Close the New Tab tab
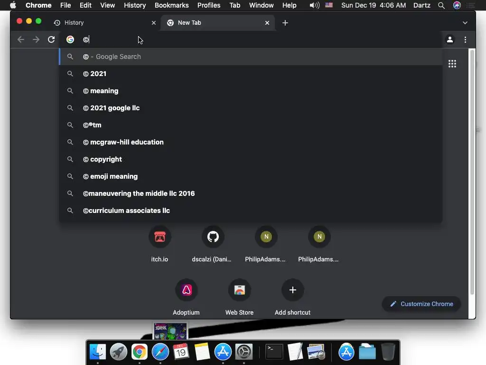This screenshot has width=486, height=365. click(267, 23)
